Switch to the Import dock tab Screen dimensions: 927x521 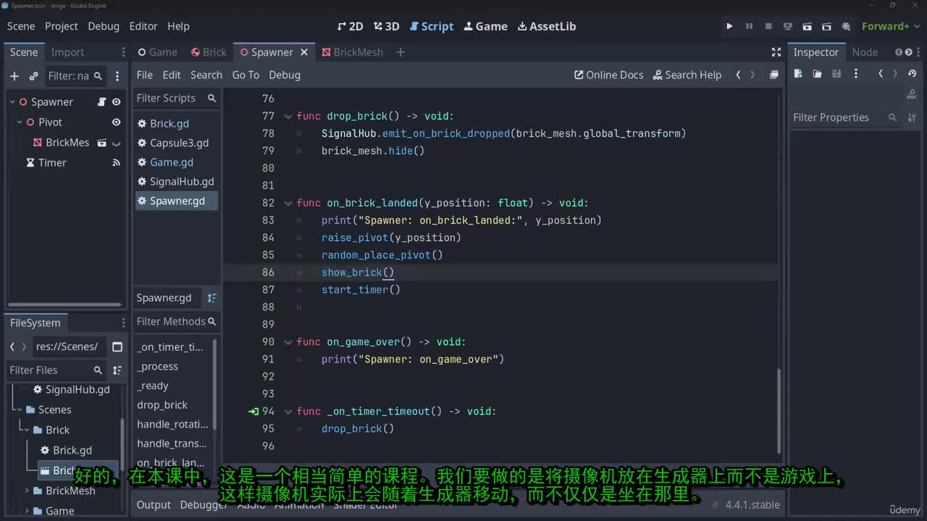(67, 52)
